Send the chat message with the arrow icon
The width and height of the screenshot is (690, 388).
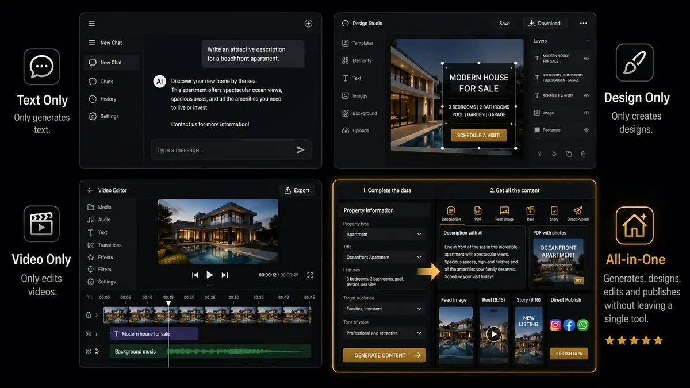300,150
